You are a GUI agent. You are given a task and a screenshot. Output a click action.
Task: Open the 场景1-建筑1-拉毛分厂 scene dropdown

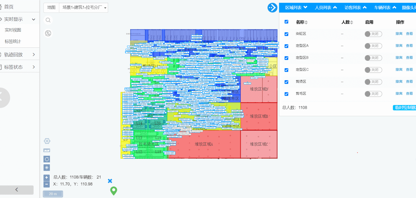[84, 8]
